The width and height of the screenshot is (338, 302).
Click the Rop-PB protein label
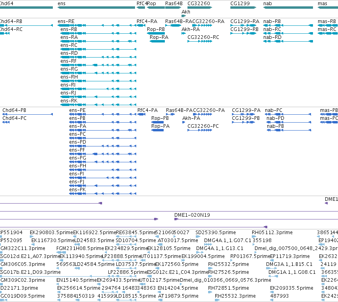[x=160, y=118]
